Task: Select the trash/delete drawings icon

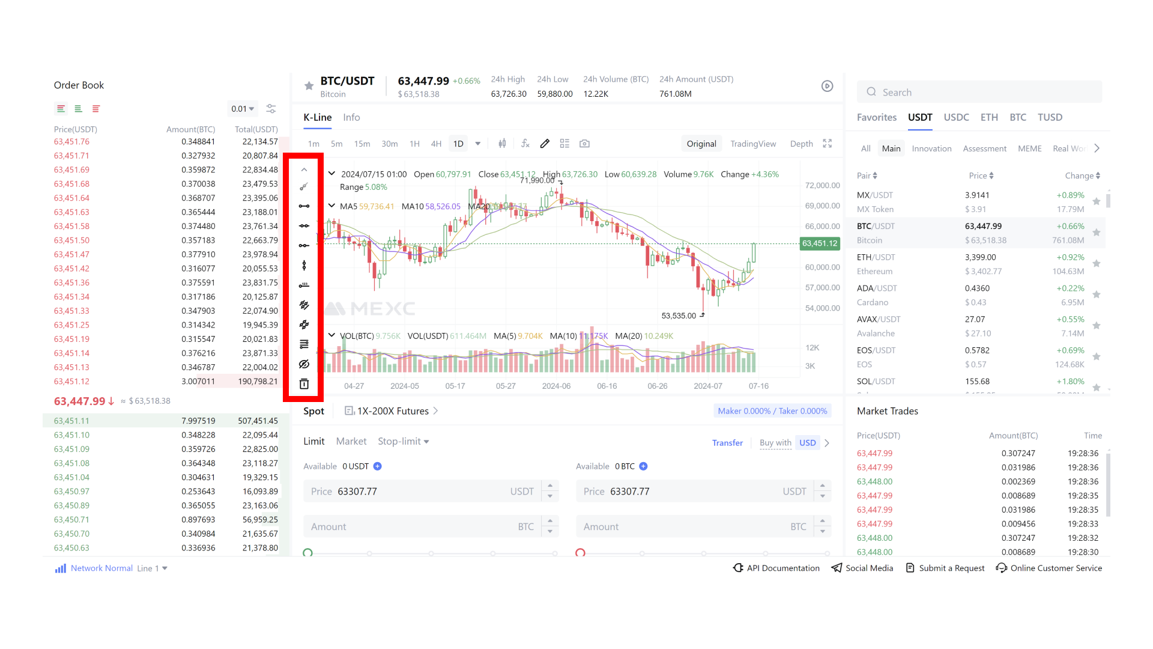Action: click(304, 385)
